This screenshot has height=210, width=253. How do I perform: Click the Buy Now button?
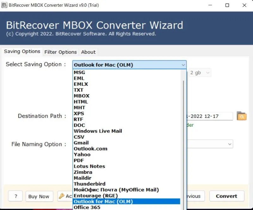point(39,196)
